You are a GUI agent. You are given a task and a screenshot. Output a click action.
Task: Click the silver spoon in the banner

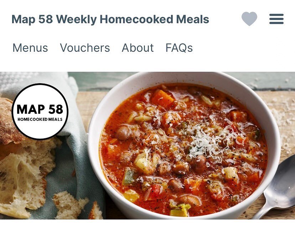pyautogui.click(x=276, y=188)
